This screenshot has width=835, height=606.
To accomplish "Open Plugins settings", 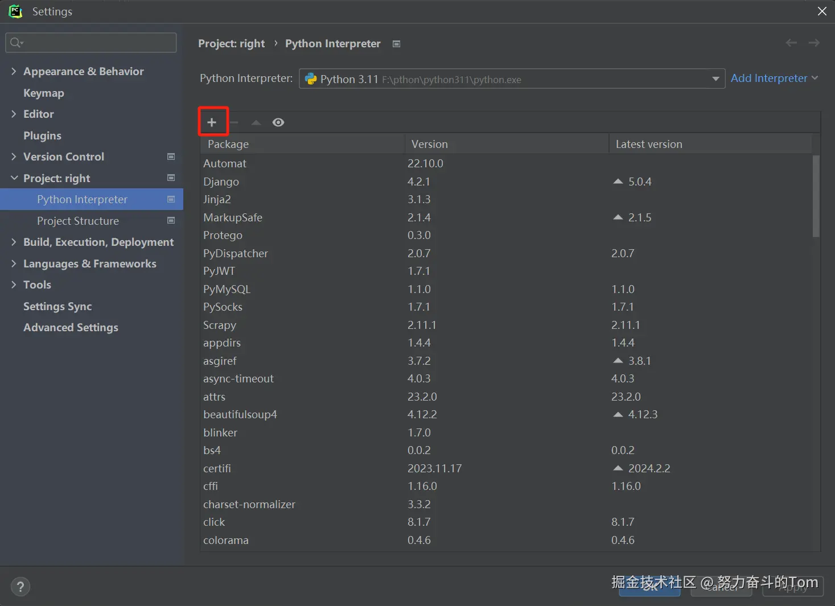I will point(42,135).
